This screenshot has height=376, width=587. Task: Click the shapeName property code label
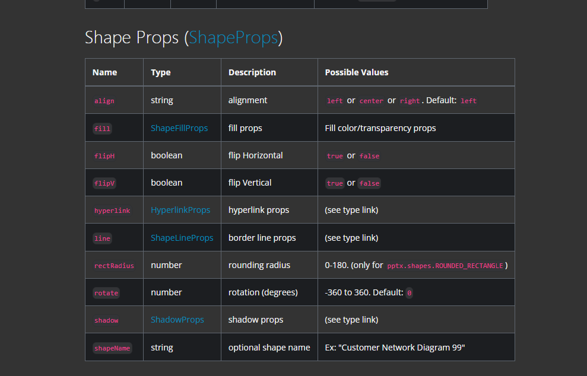click(x=112, y=348)
